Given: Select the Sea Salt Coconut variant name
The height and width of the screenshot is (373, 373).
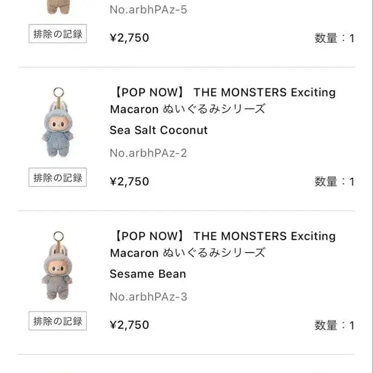Looking at the screenshot, I should 158,130.
